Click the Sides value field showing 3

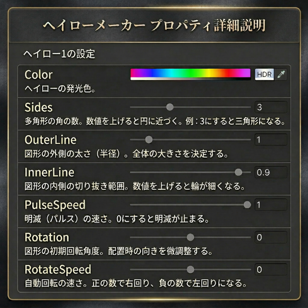coord(271,107)
